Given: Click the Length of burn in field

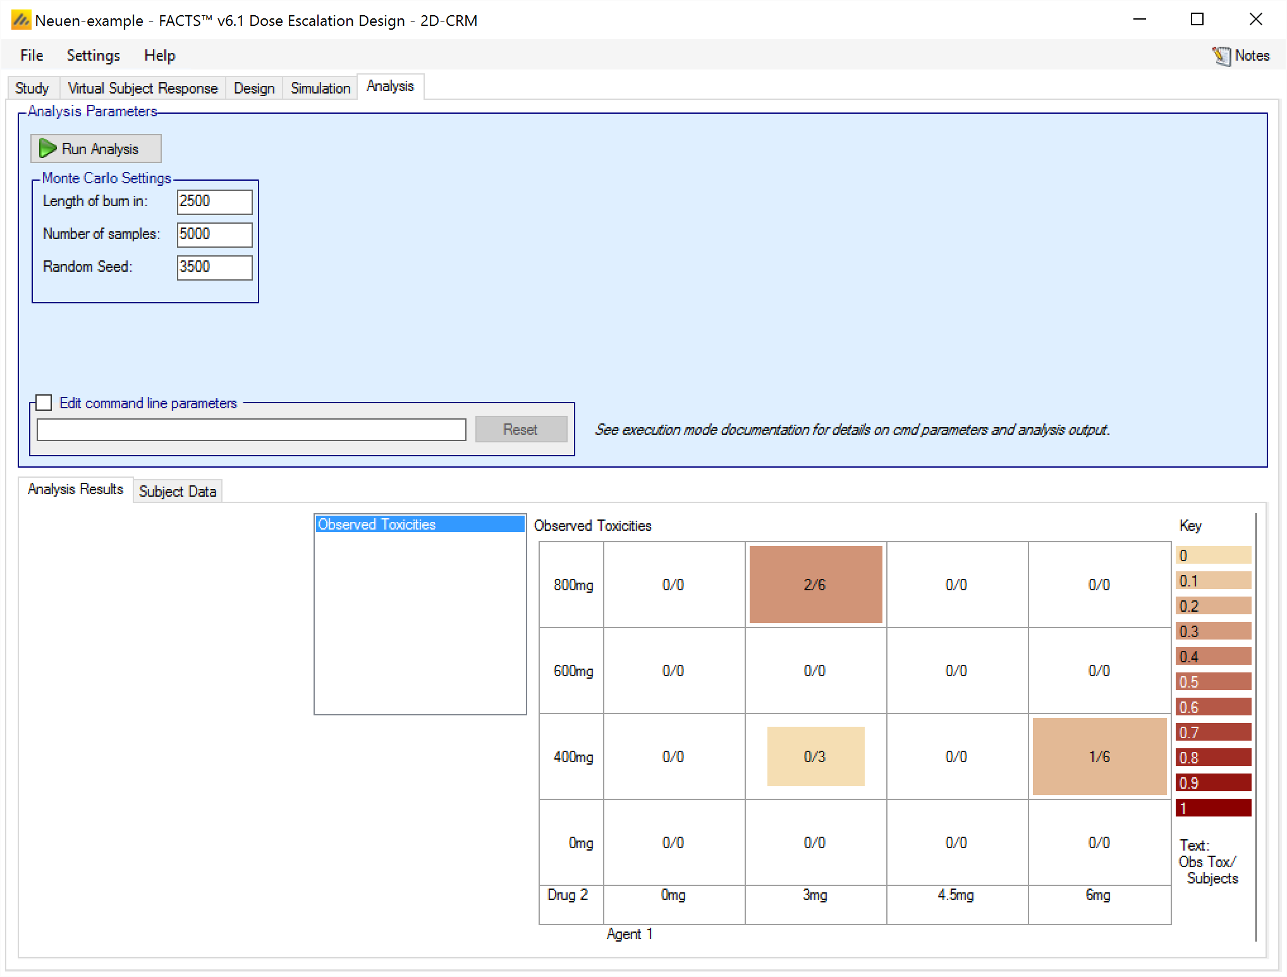Looking at the screenshot, I should click(x=214, y=202).
